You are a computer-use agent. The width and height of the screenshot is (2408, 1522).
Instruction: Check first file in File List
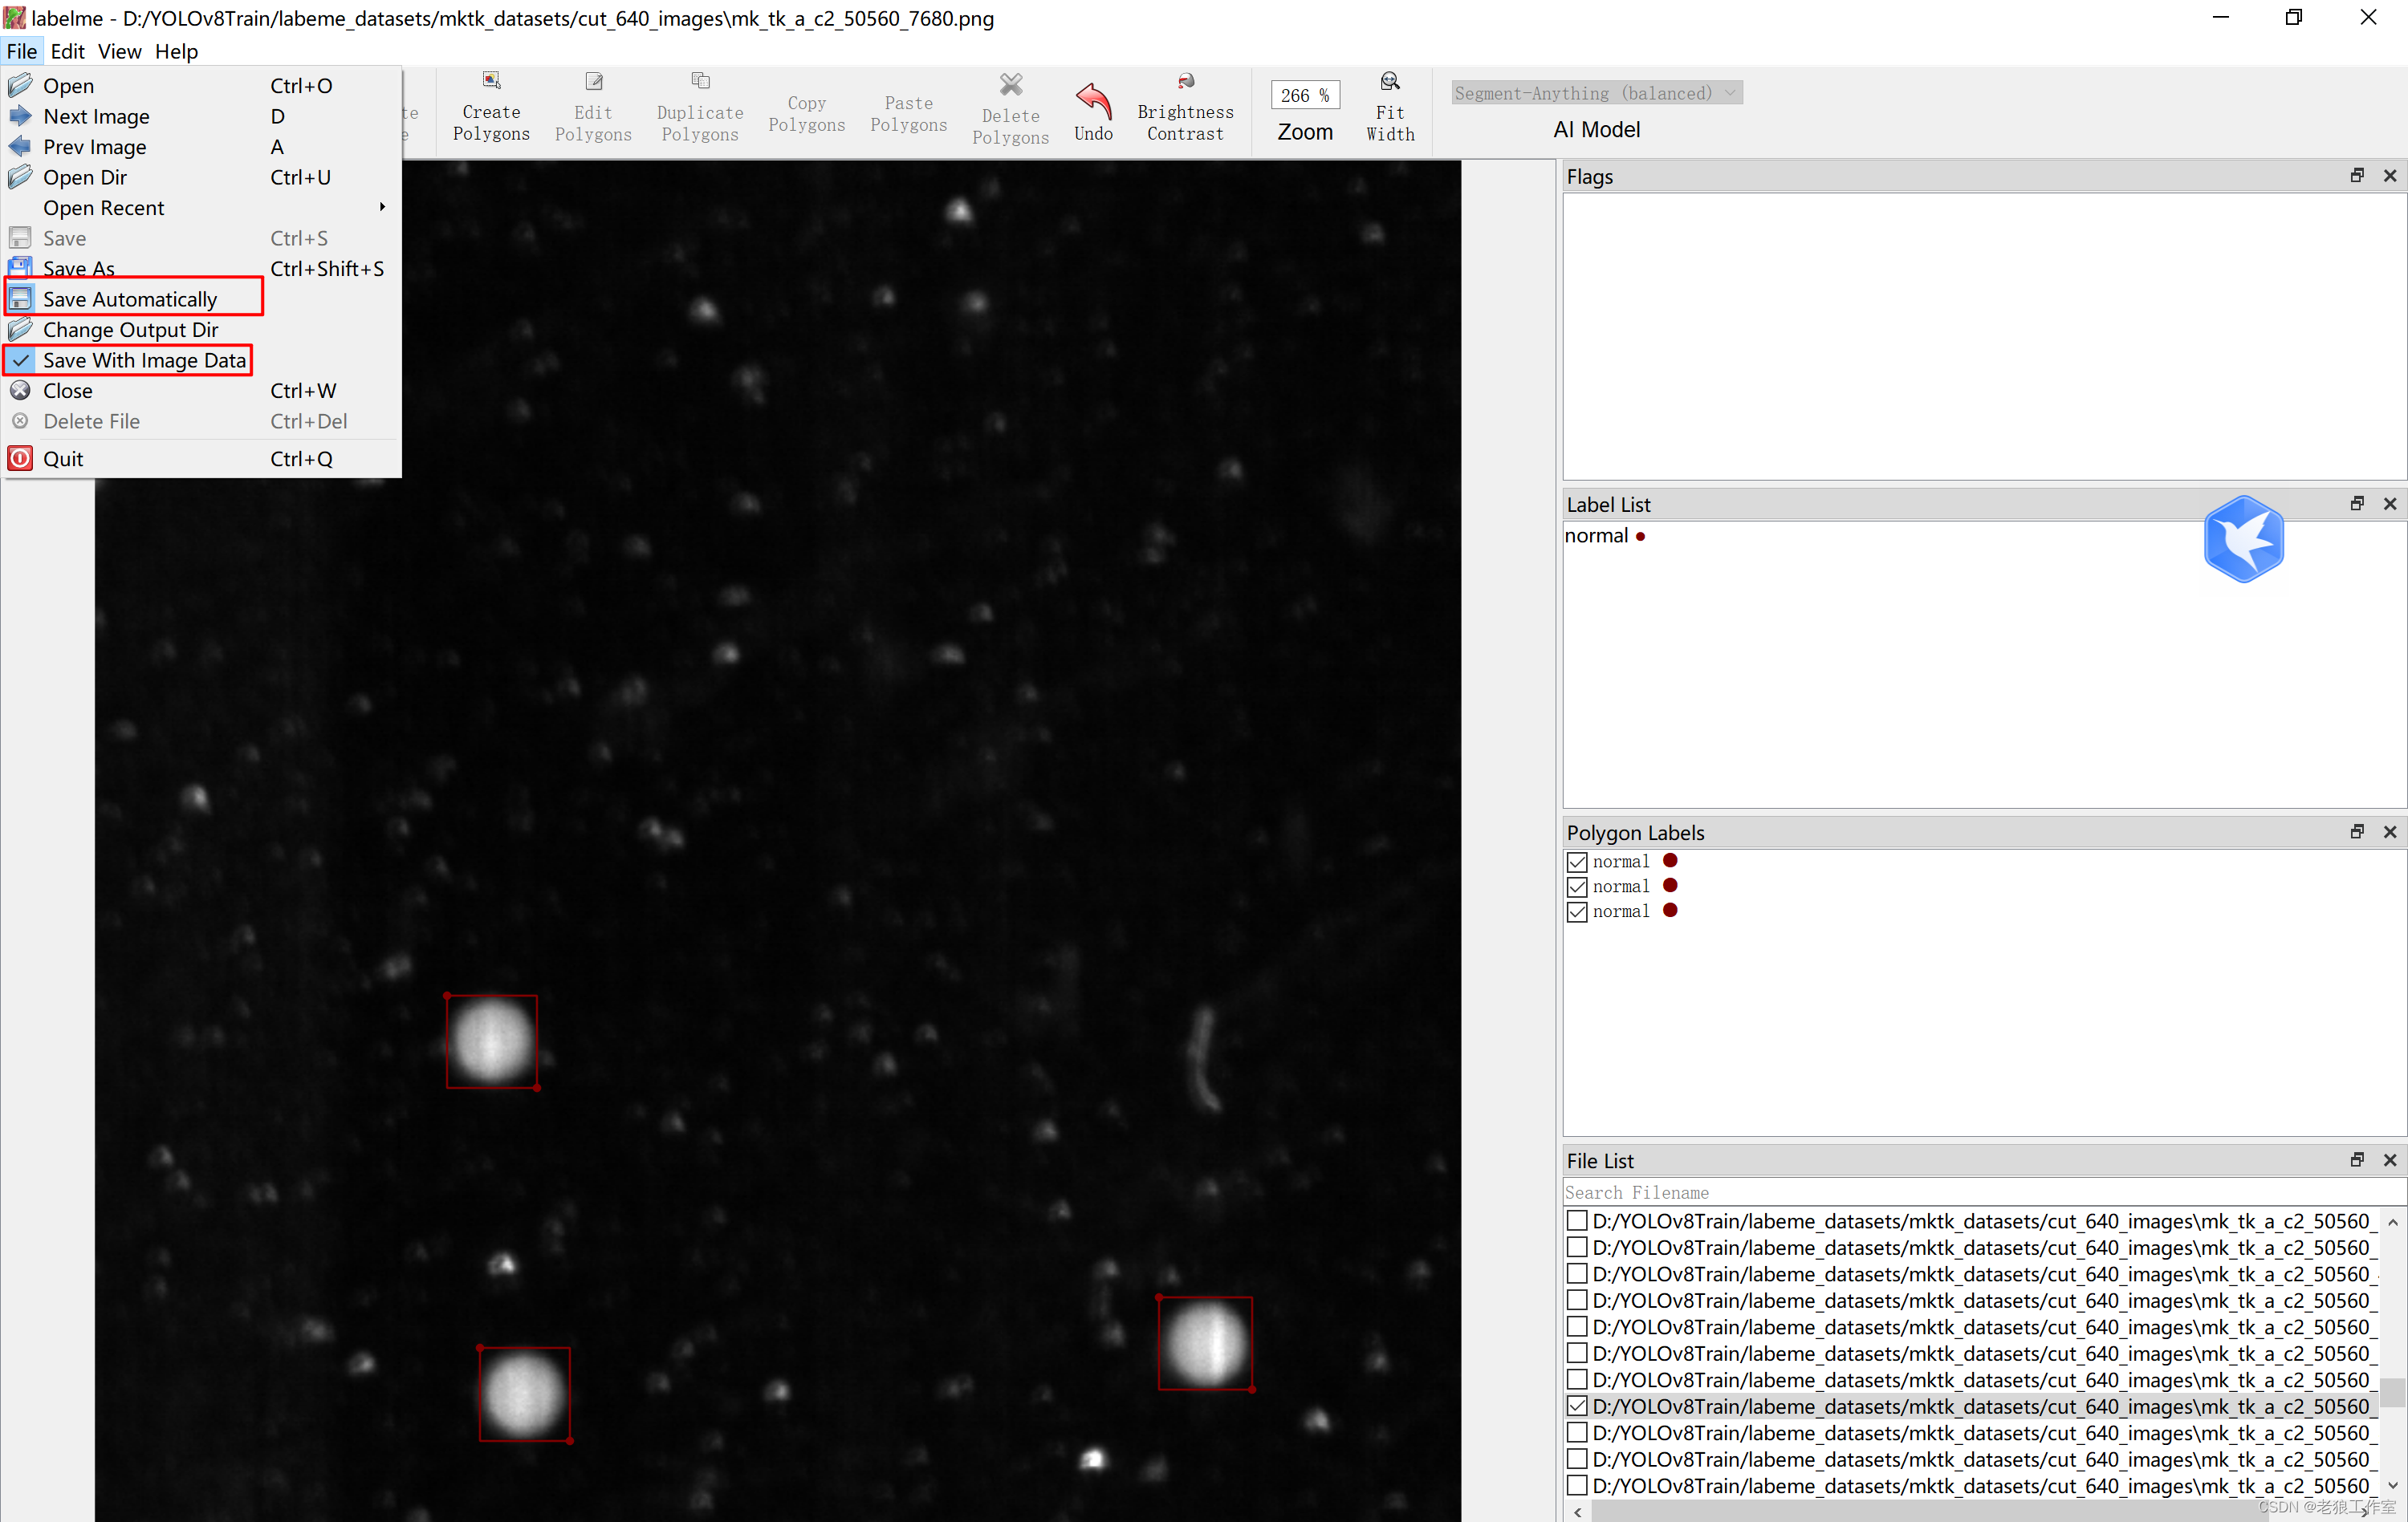1577,1220
